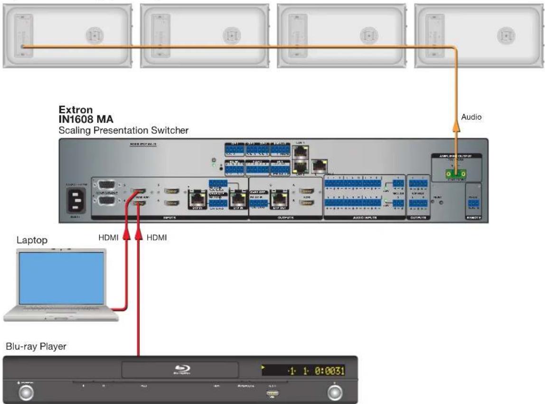This screenshot has height=404, width=545.
Task: Click the HDMI input with the Blu-ray cable
Action: point(139,203)
